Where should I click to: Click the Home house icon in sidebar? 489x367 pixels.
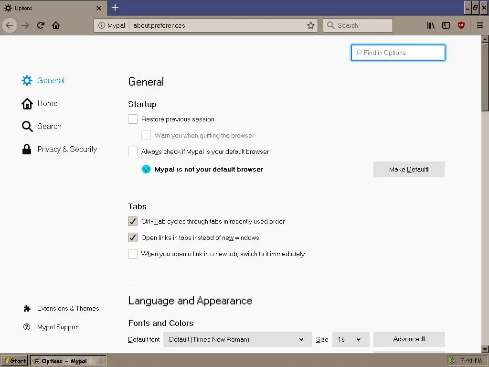click(x=27, y=104)
